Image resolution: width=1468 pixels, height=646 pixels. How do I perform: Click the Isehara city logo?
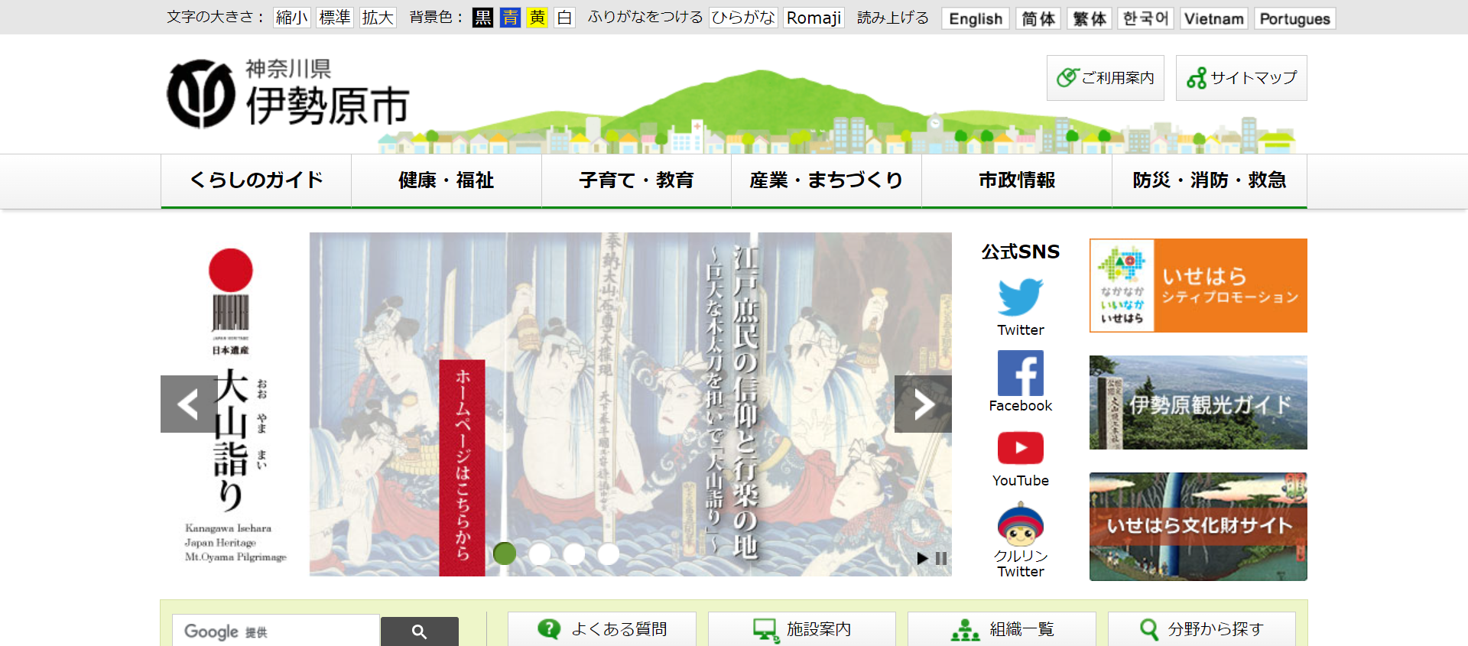[288, 94]
